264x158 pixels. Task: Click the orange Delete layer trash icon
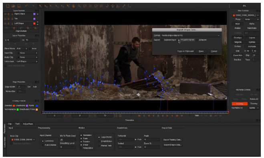(x=14, y=28)
